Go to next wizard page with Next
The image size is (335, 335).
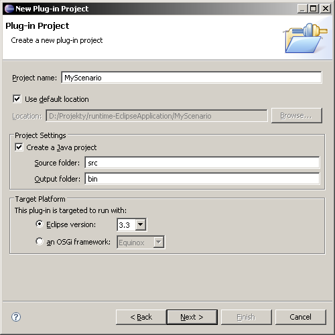(x=192, y=317)
